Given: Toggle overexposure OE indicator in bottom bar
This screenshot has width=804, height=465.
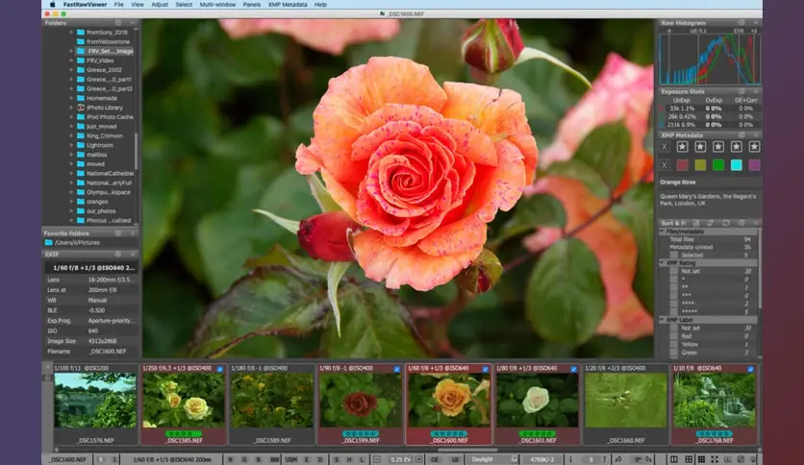Looking at the screenshot, I should click(435, 459).
